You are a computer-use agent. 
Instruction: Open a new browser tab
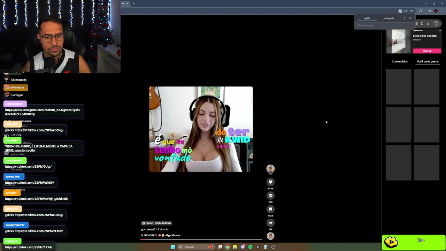[x=134, y=3]
